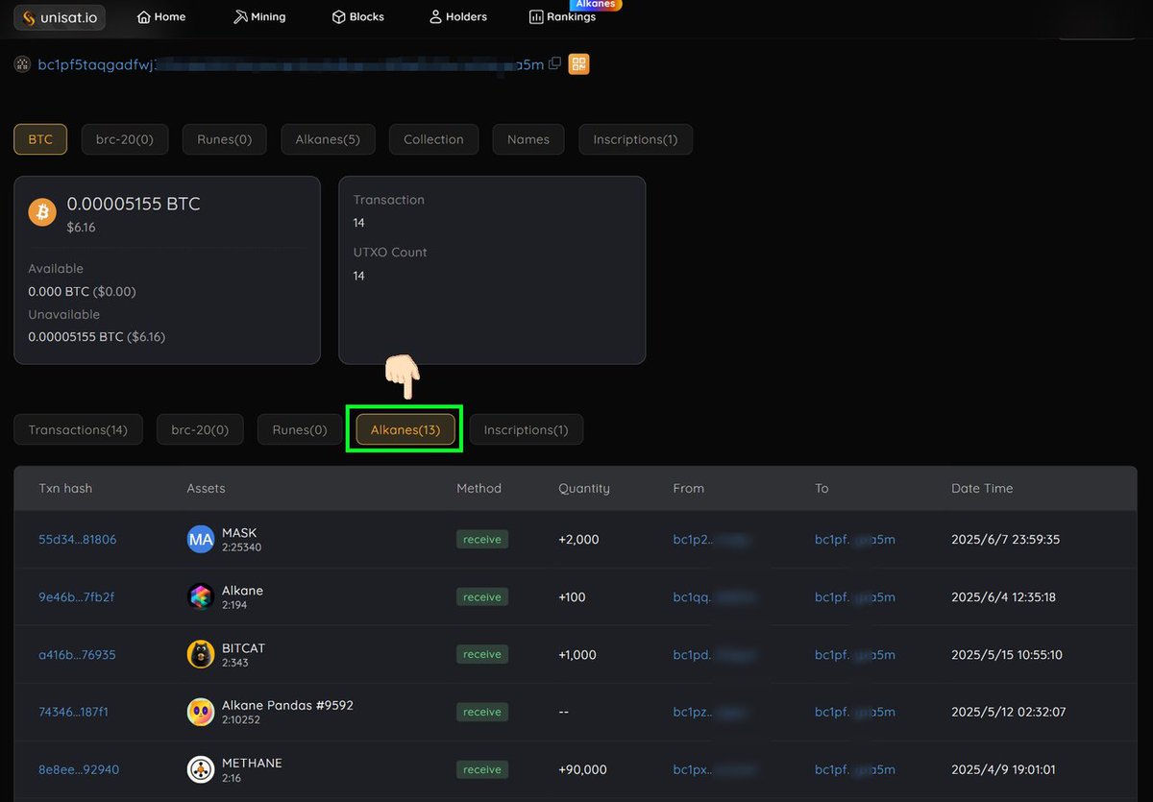1153x802 pixels.
Task: Click the BITCAT asset name
Action: (243, 648)
